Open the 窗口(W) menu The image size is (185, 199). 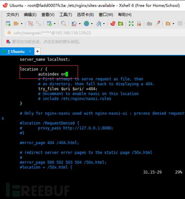(x=106, y=15)
